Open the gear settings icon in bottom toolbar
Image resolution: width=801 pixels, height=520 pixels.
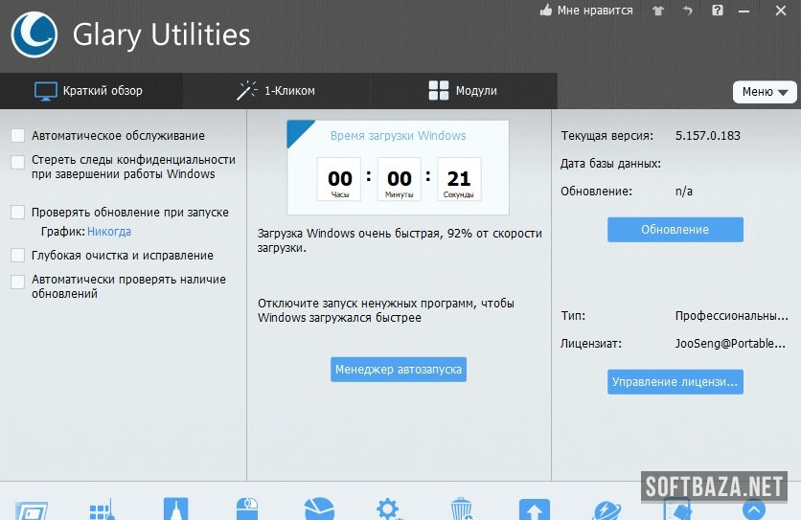[389, 509]
